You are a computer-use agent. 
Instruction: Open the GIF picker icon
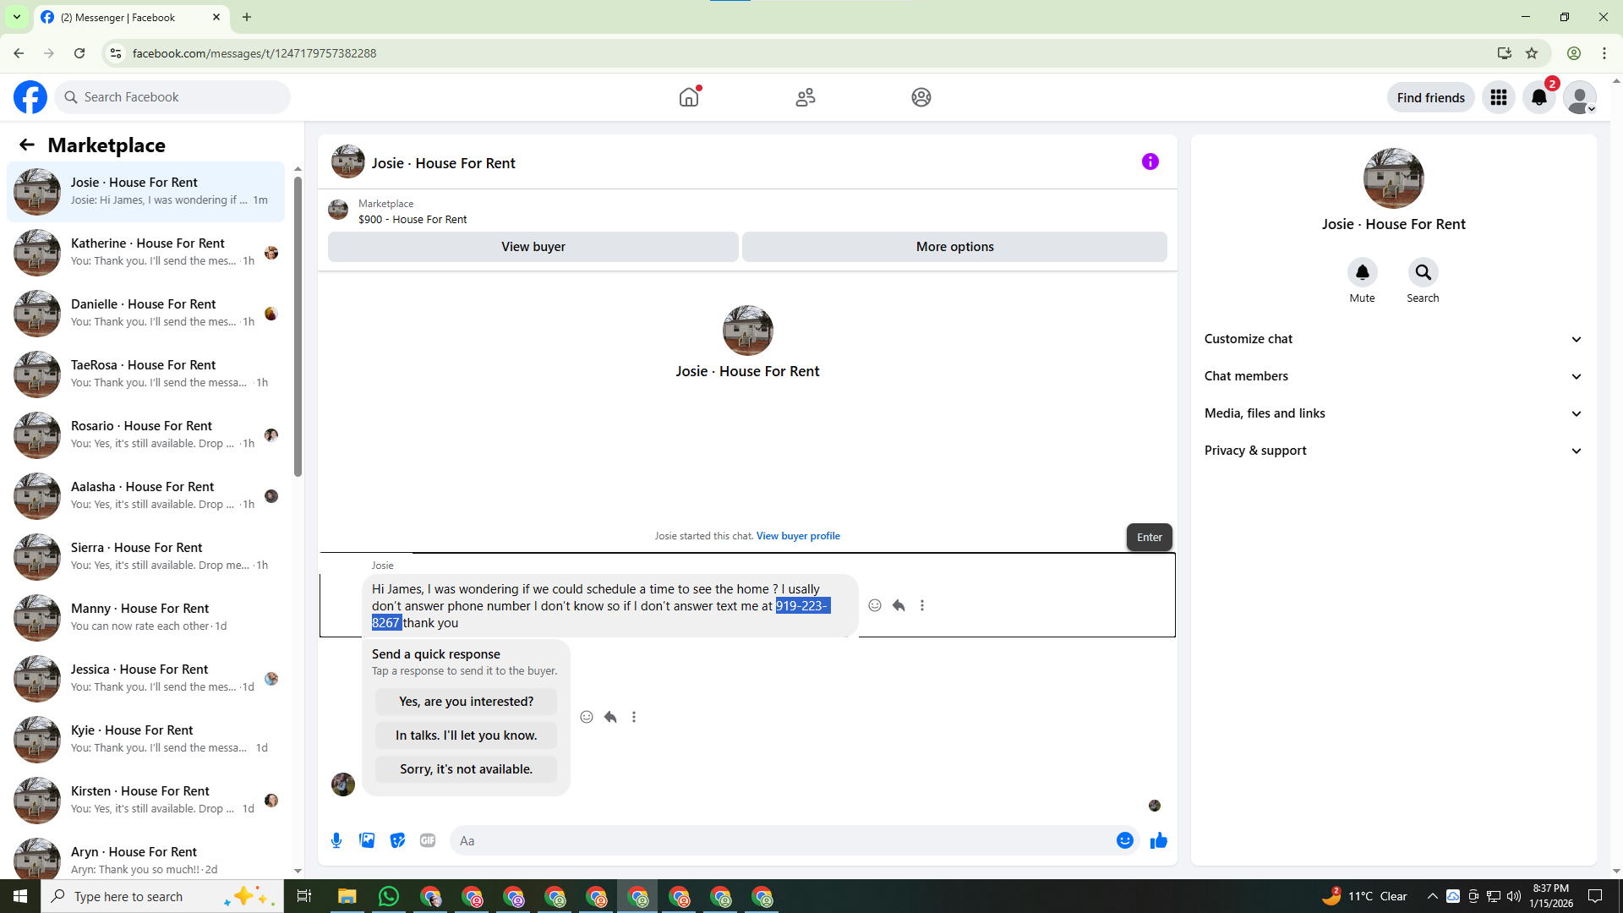coord(428,840)
